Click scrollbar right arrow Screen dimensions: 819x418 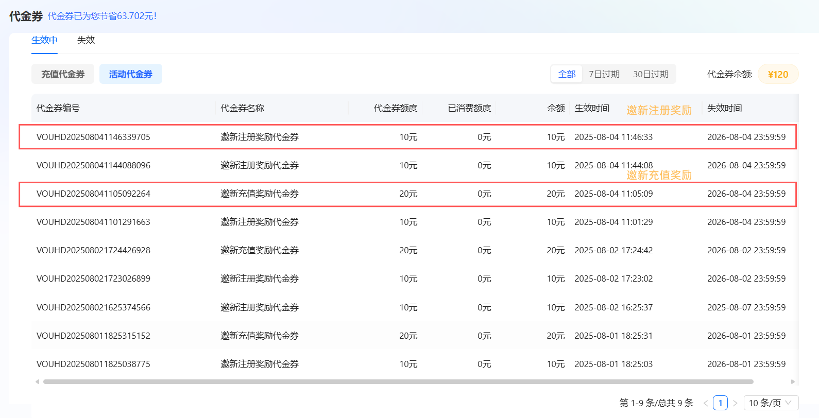click(x=793, y=382)
